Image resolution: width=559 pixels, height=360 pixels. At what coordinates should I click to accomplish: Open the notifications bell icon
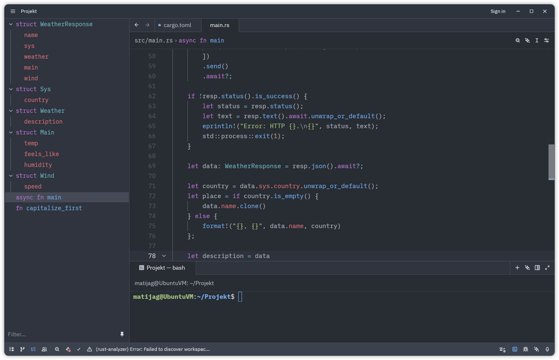coord(547,349)
